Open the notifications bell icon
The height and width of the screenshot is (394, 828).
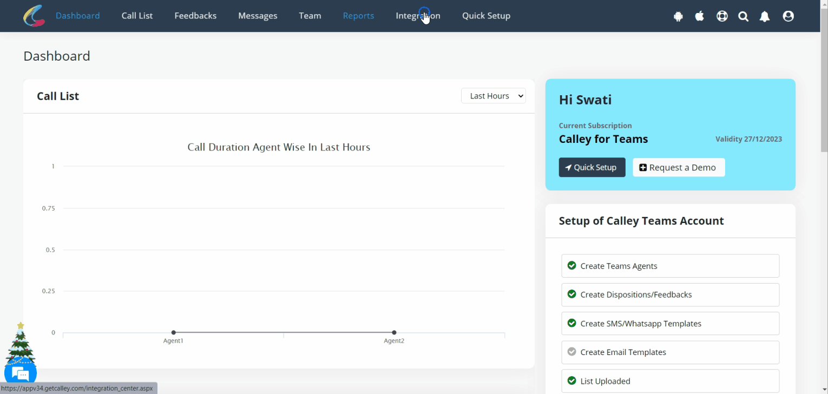pyautogui.click(x=765, y=16)
